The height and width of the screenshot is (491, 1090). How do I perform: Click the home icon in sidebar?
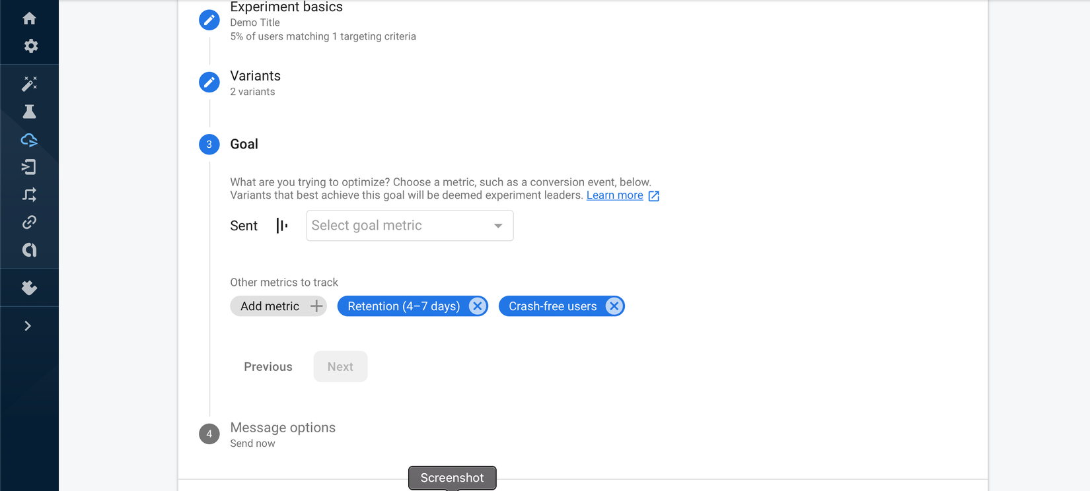[x=29, y=18]
